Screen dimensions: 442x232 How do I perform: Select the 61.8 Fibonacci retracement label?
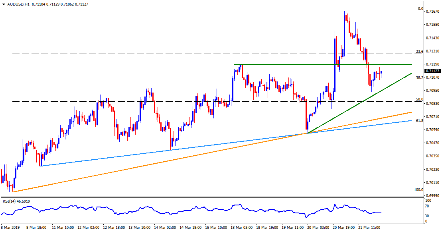419,121
